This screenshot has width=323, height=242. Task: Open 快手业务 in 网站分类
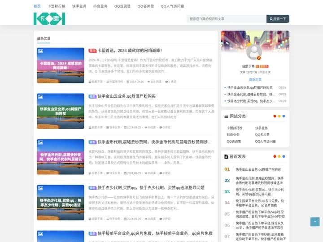pyautogui.click(x=262, y=128)
